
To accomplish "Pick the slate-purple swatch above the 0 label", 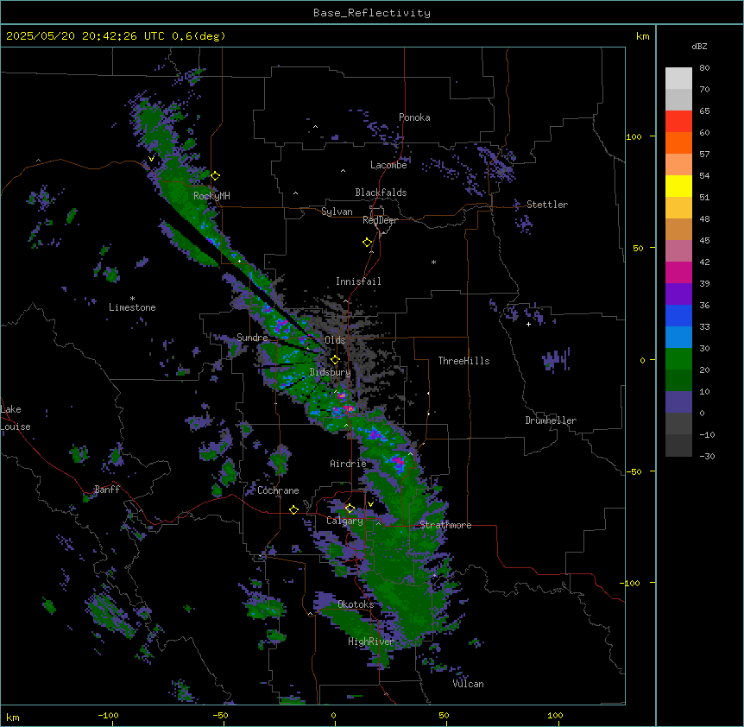I will [x=678, y=402].
